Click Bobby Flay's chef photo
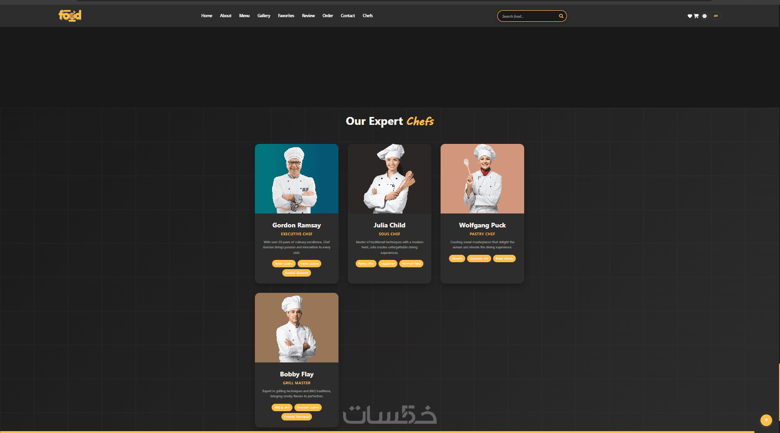This screenshot has width=780, height=433. (x=297, y=328)
